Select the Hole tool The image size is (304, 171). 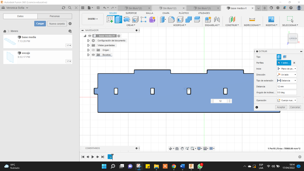point(135,20)
